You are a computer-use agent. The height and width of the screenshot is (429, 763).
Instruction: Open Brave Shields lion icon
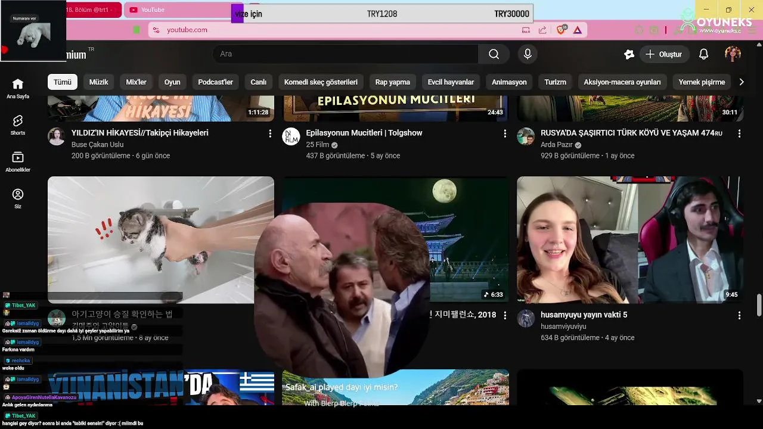click(x=561, y=30)
